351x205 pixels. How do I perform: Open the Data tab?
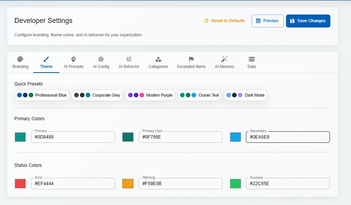(x=252, y=63)
